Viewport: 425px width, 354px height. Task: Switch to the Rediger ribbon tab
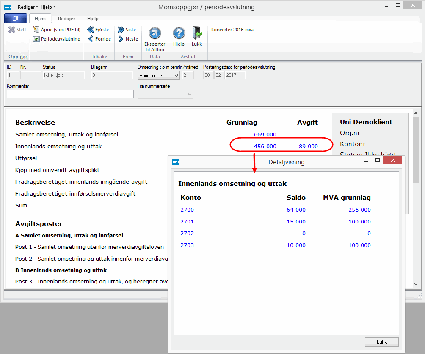click(x=66, y=19)
